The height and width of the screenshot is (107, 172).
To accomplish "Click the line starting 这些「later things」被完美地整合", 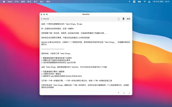I will pos(74,67).
